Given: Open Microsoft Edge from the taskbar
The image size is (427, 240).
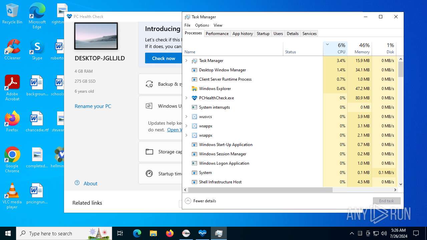Looking at the screenshot, I should coord(137,233).
